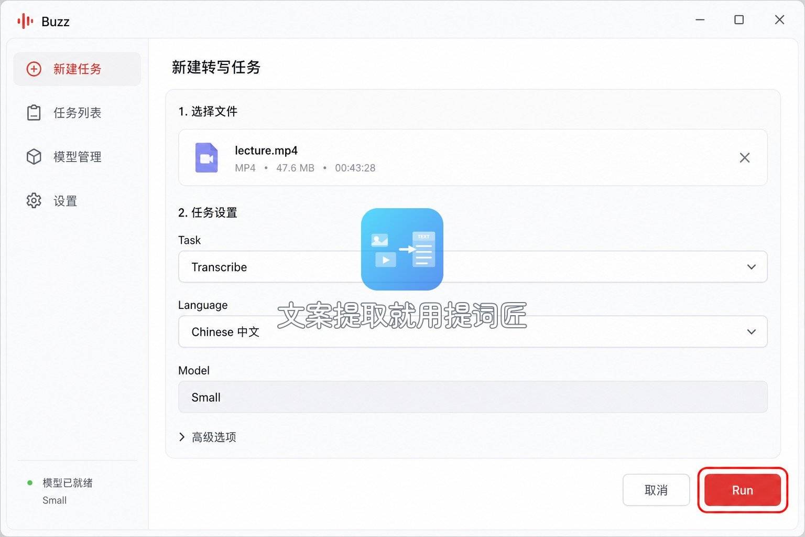
Task: Click the red Run button
Action: [x=742, y=490]
